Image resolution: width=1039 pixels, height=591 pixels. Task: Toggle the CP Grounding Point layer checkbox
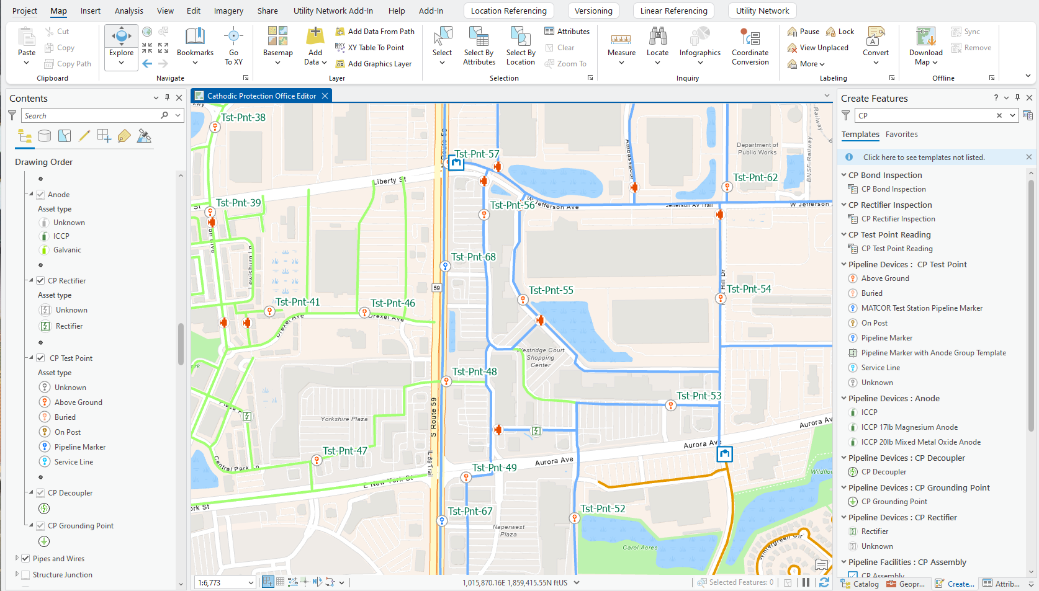pos(40,525)
